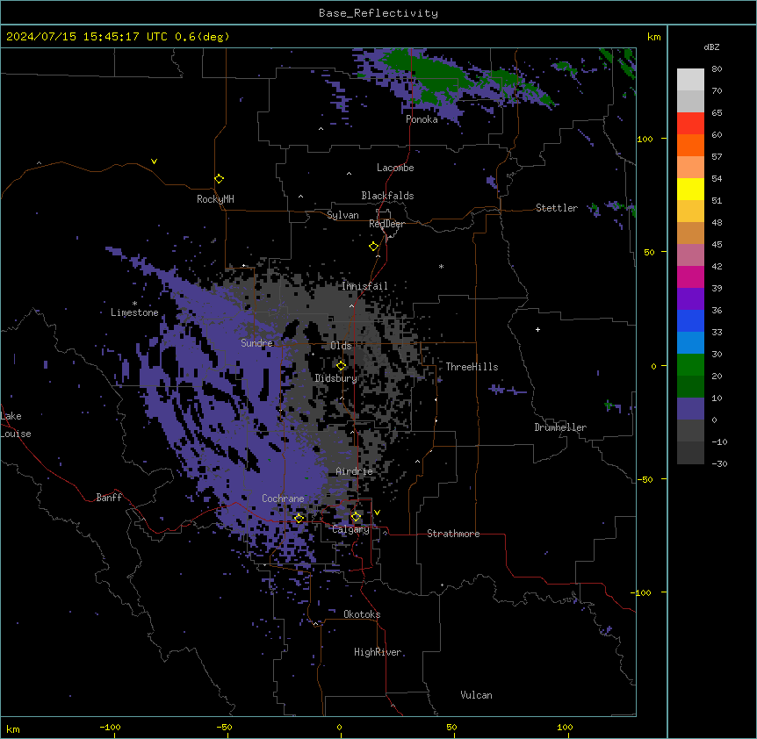Click the -10 value in the dBZ legend

pos(719,441)
